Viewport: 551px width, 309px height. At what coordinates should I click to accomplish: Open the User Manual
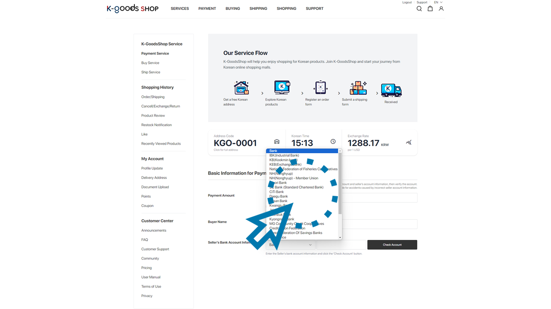click(151, 277)
